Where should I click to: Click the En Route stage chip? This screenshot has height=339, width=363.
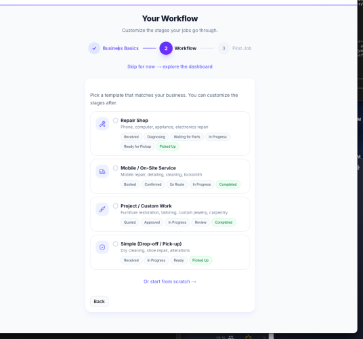coord(177,184)
